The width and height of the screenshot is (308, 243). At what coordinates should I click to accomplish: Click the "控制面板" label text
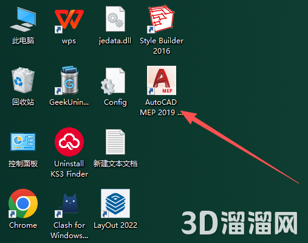point(23,164)
